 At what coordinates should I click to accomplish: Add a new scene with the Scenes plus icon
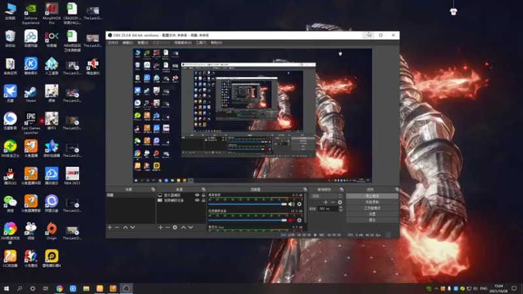tap(110, 227)
